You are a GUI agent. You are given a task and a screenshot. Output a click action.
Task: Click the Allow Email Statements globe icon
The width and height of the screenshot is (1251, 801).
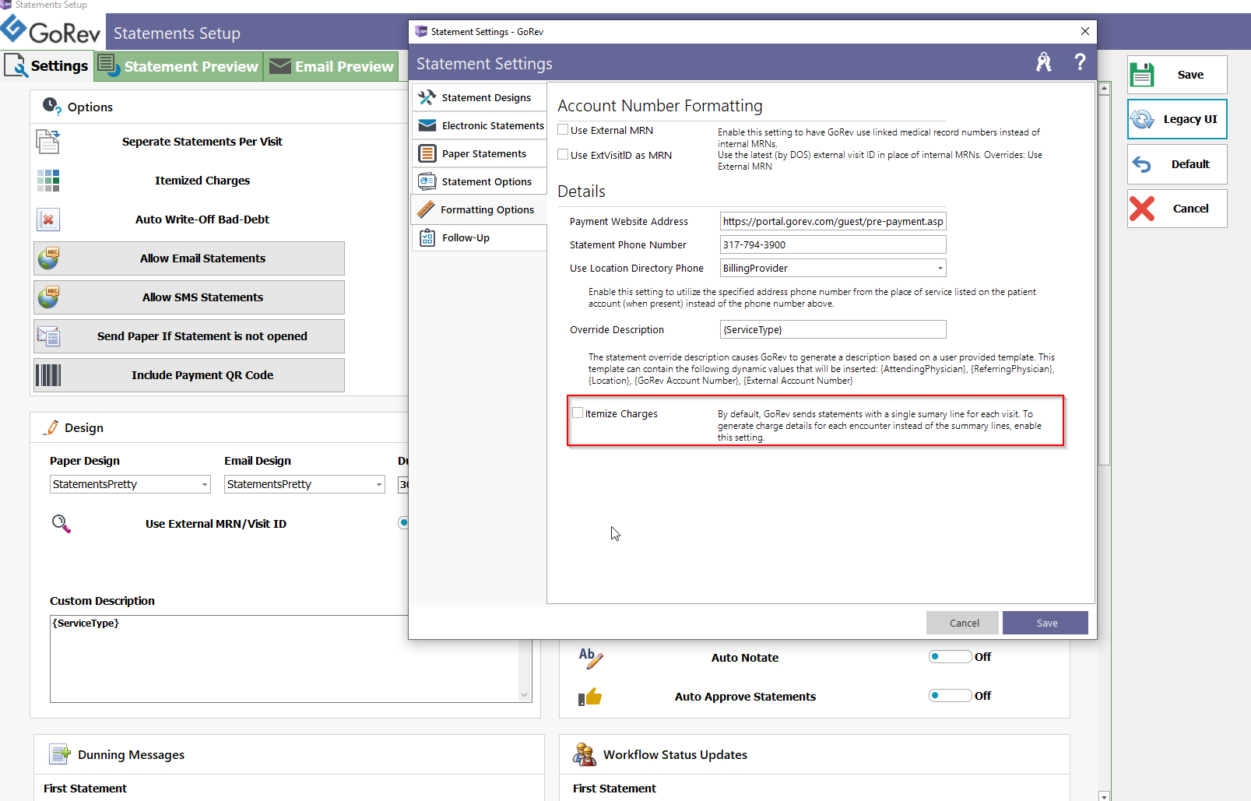pyautogui.click(x=48, y=258)
